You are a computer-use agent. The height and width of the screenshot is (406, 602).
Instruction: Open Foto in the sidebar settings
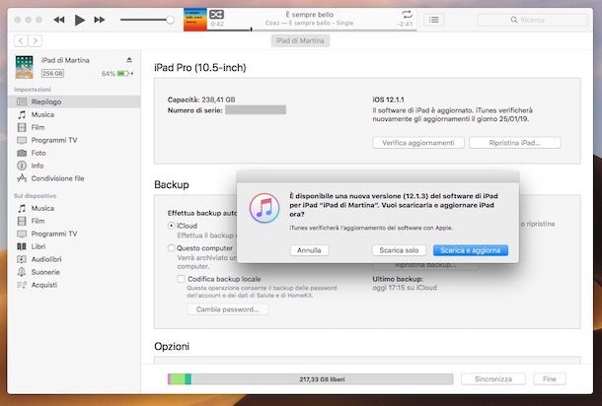(38, 153)
